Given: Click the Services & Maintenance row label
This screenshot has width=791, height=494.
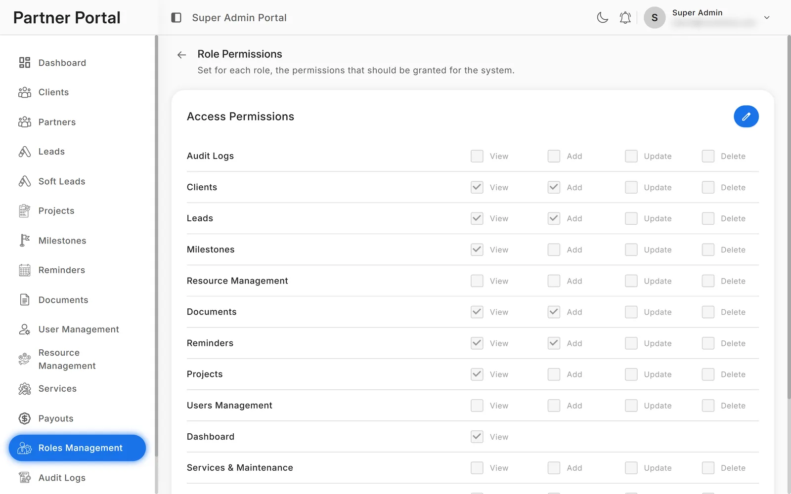Looking at the screenshot, I should [x=240, y=467].
